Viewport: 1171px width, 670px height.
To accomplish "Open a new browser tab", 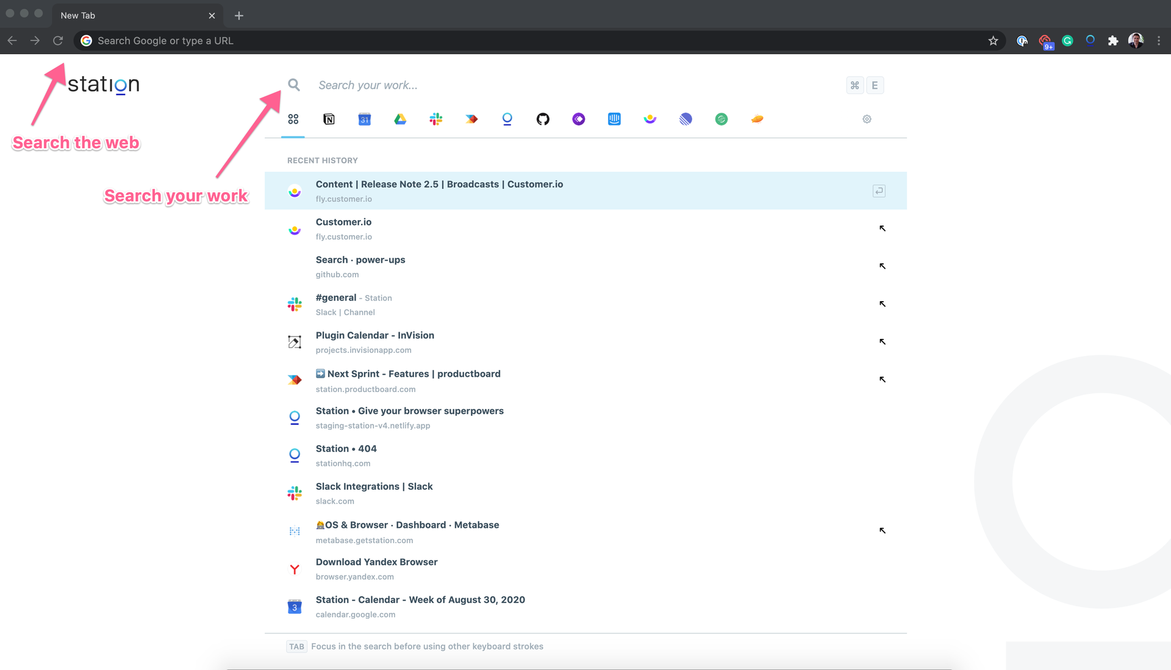I will 239,15.
